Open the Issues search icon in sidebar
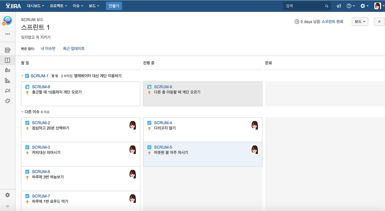This screenshot has width=385, height=211. coord(8,91)
